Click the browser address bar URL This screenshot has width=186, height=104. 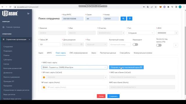[28, 7]
